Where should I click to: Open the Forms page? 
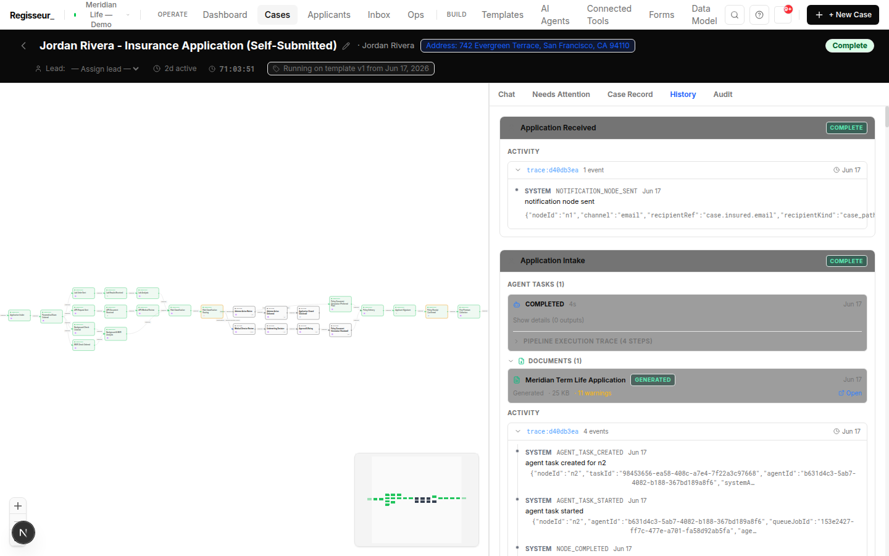(x=661, y=15)
